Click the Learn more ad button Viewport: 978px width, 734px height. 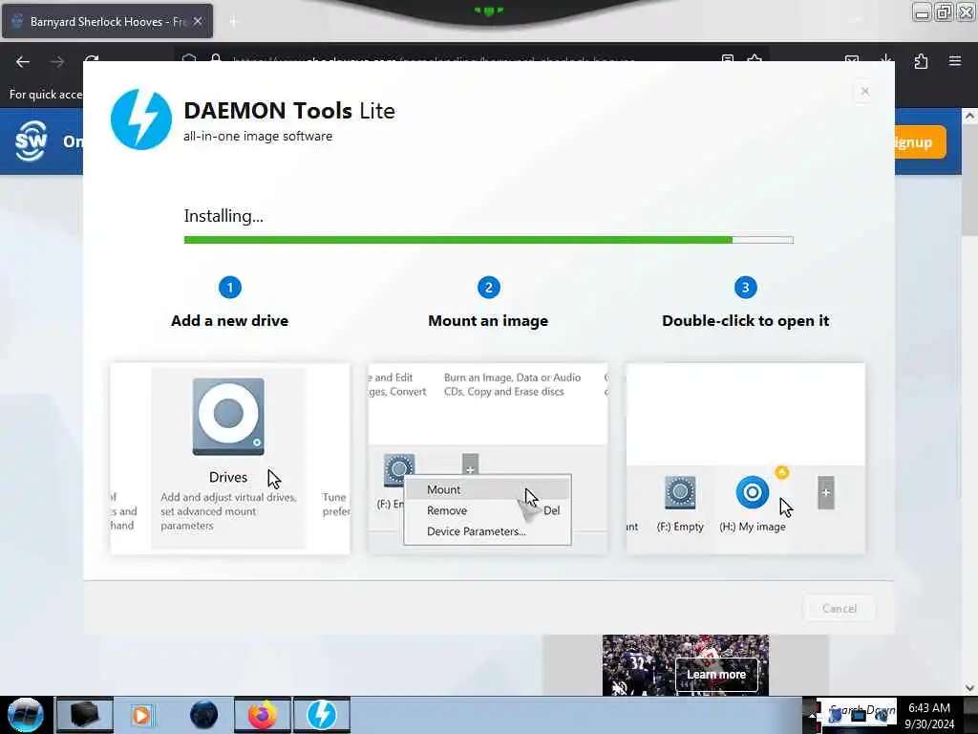(716, 675)
